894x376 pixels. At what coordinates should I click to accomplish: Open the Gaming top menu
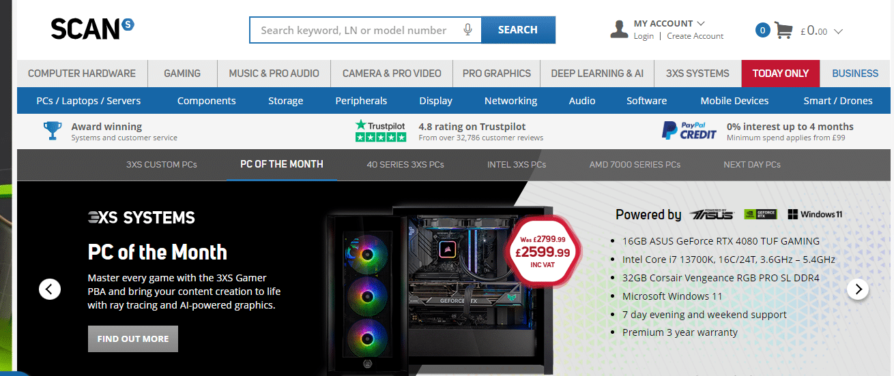point(182,74)
